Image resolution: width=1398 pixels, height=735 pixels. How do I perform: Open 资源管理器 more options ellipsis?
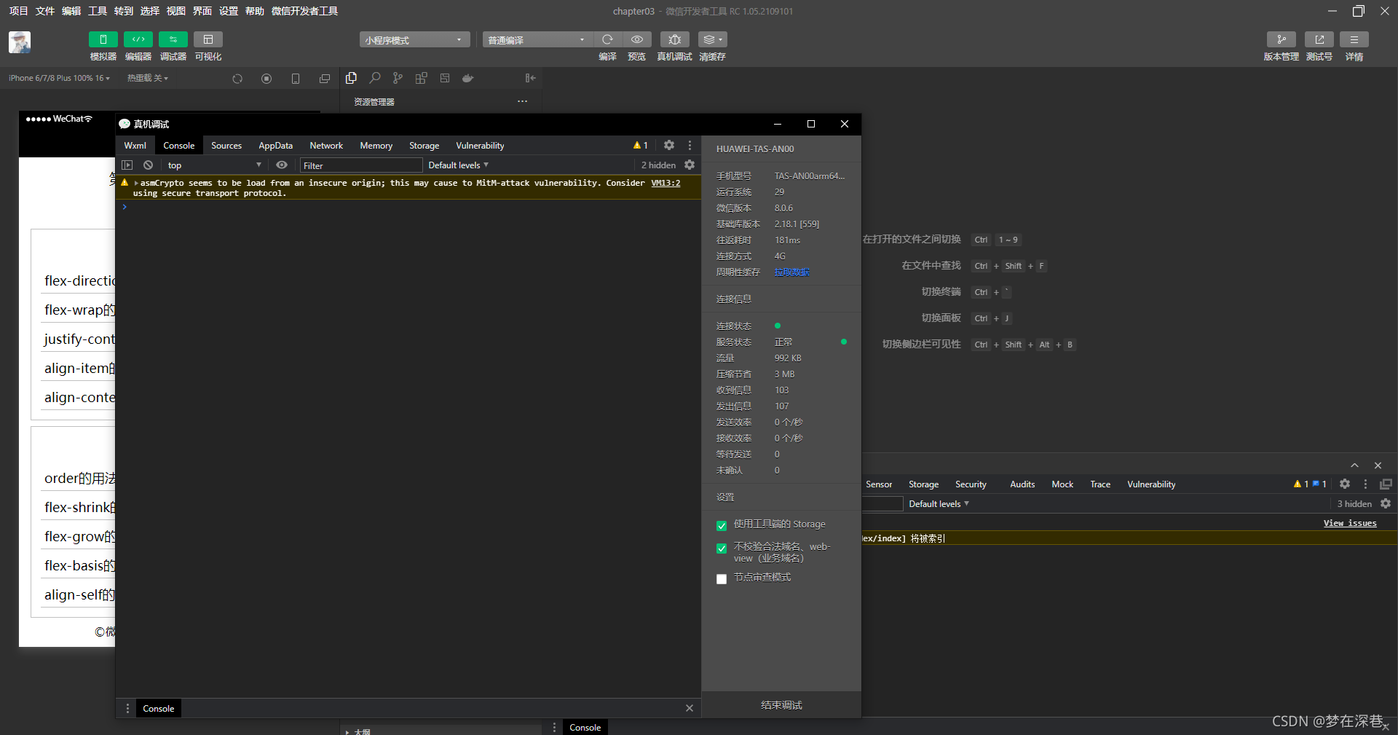[x=522, y=101]
